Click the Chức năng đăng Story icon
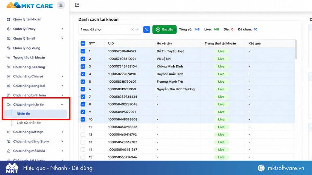Image resolution: width=312 pixels, height=175 pixels. point(9,141)
